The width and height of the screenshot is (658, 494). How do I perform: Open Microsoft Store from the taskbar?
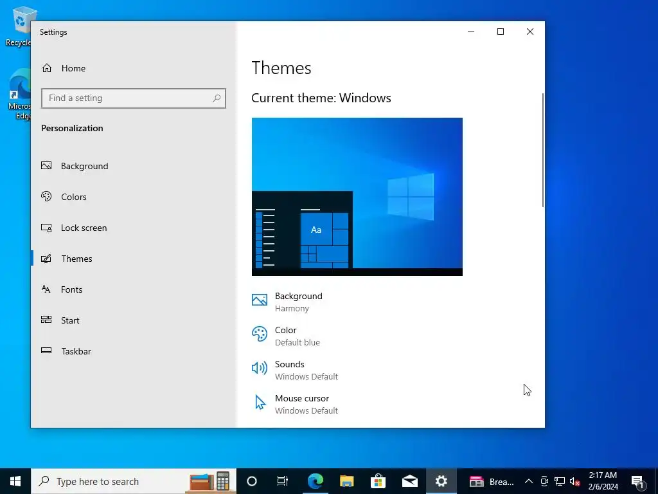(x=378, y=481)
